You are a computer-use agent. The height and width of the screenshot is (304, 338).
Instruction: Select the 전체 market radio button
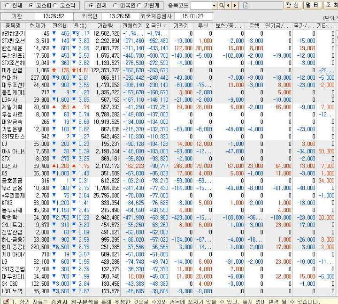tap(7, 6)
